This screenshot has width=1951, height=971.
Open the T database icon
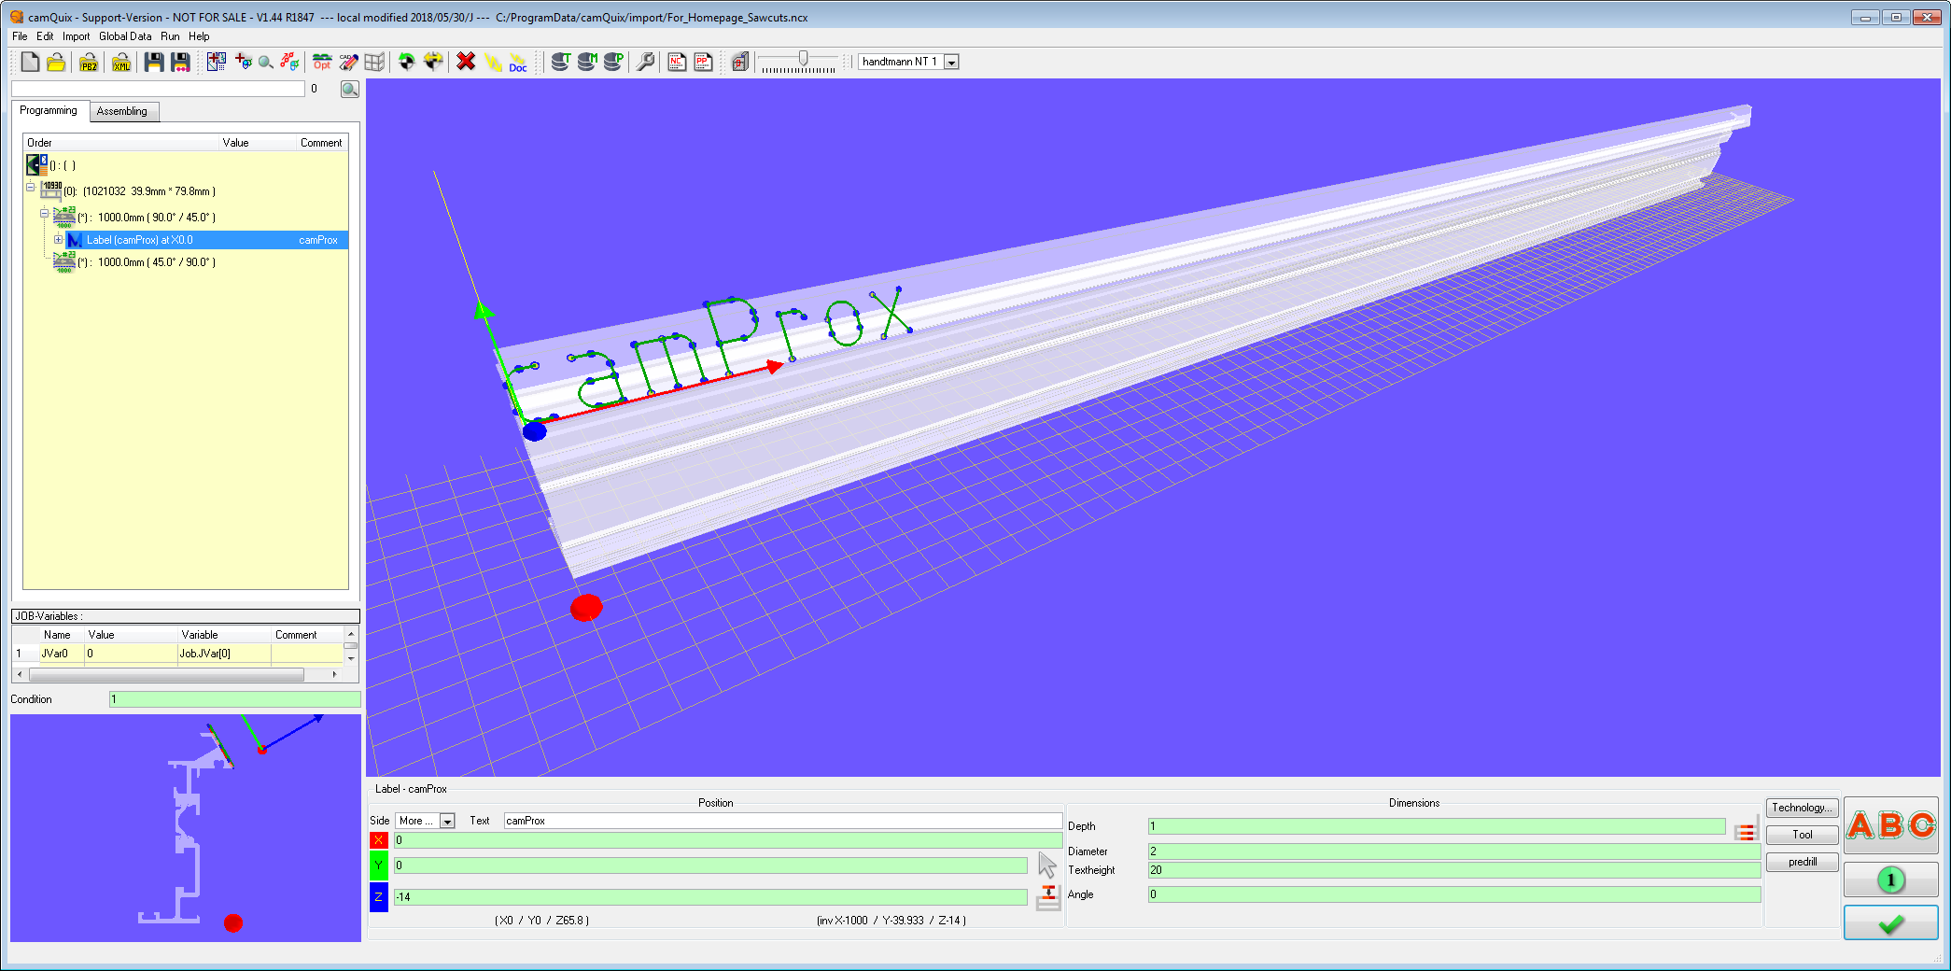point(560,62)
